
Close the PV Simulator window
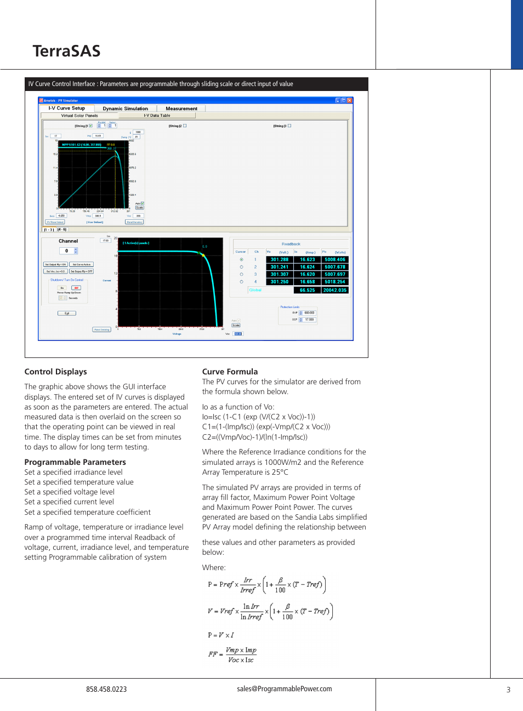(350, 100)
